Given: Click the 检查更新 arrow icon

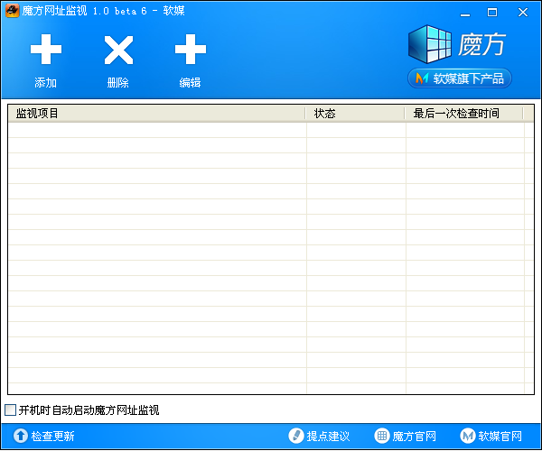Looking at the screenshot, I should [x=21, y=436].
